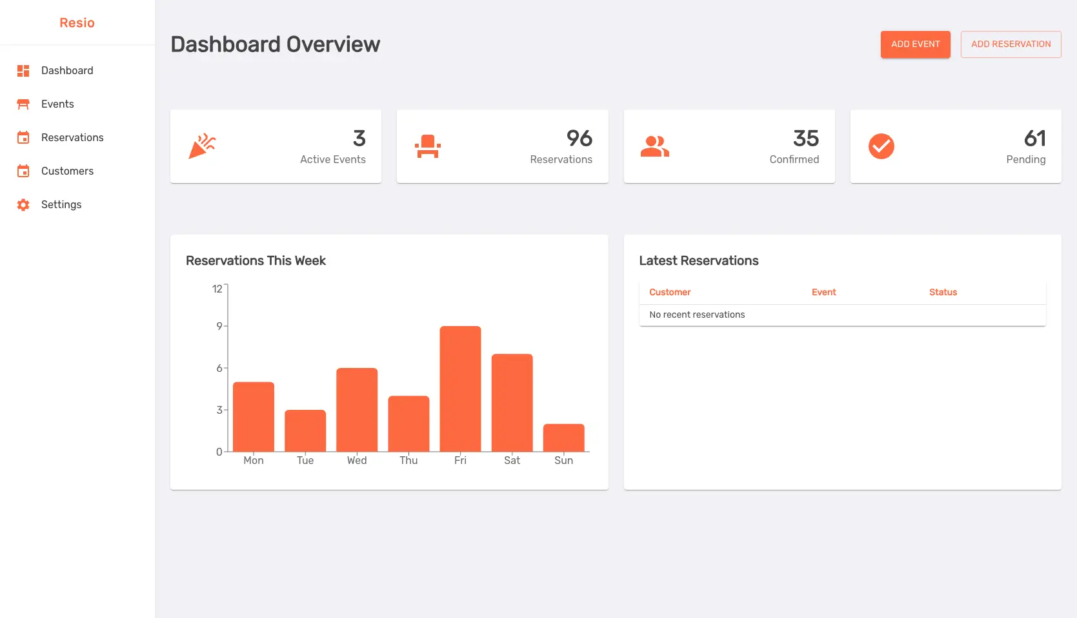Open the Events menu item
This screenshot has height=618, width=1077.
[x=57, y=104]
